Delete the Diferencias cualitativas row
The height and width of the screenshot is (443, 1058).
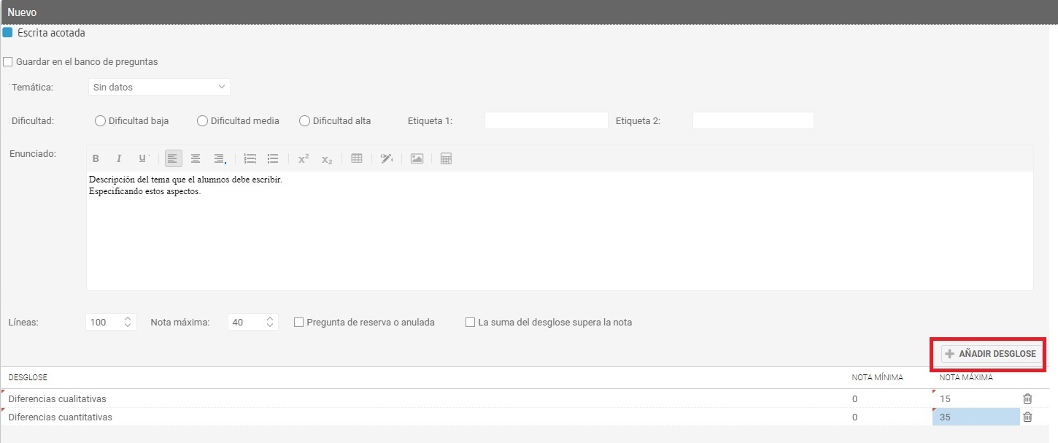1027,398
